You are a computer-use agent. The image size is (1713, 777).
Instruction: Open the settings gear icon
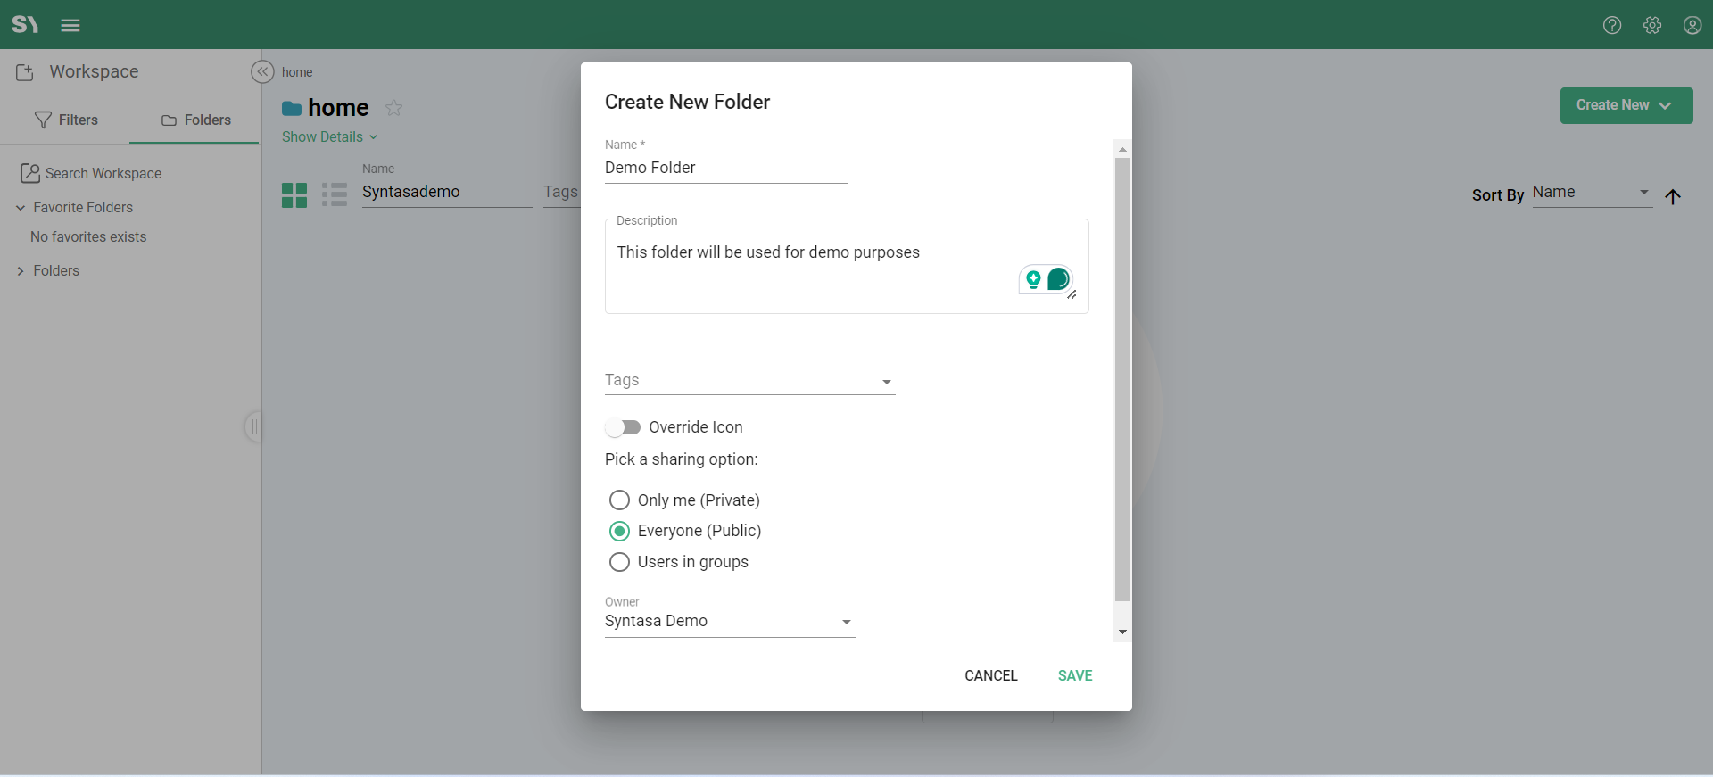click(x=1652, y=25)
